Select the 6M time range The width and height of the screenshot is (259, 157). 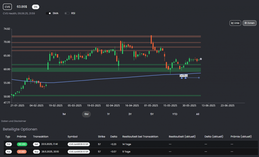pyautogui.click(x=87, y=114)
